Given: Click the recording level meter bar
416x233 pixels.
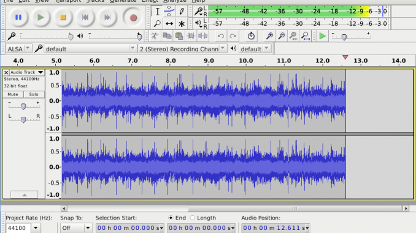Looking at the screenshot, I should click(298, 12).
